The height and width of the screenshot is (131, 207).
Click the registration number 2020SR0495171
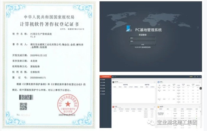pos(38,78)
